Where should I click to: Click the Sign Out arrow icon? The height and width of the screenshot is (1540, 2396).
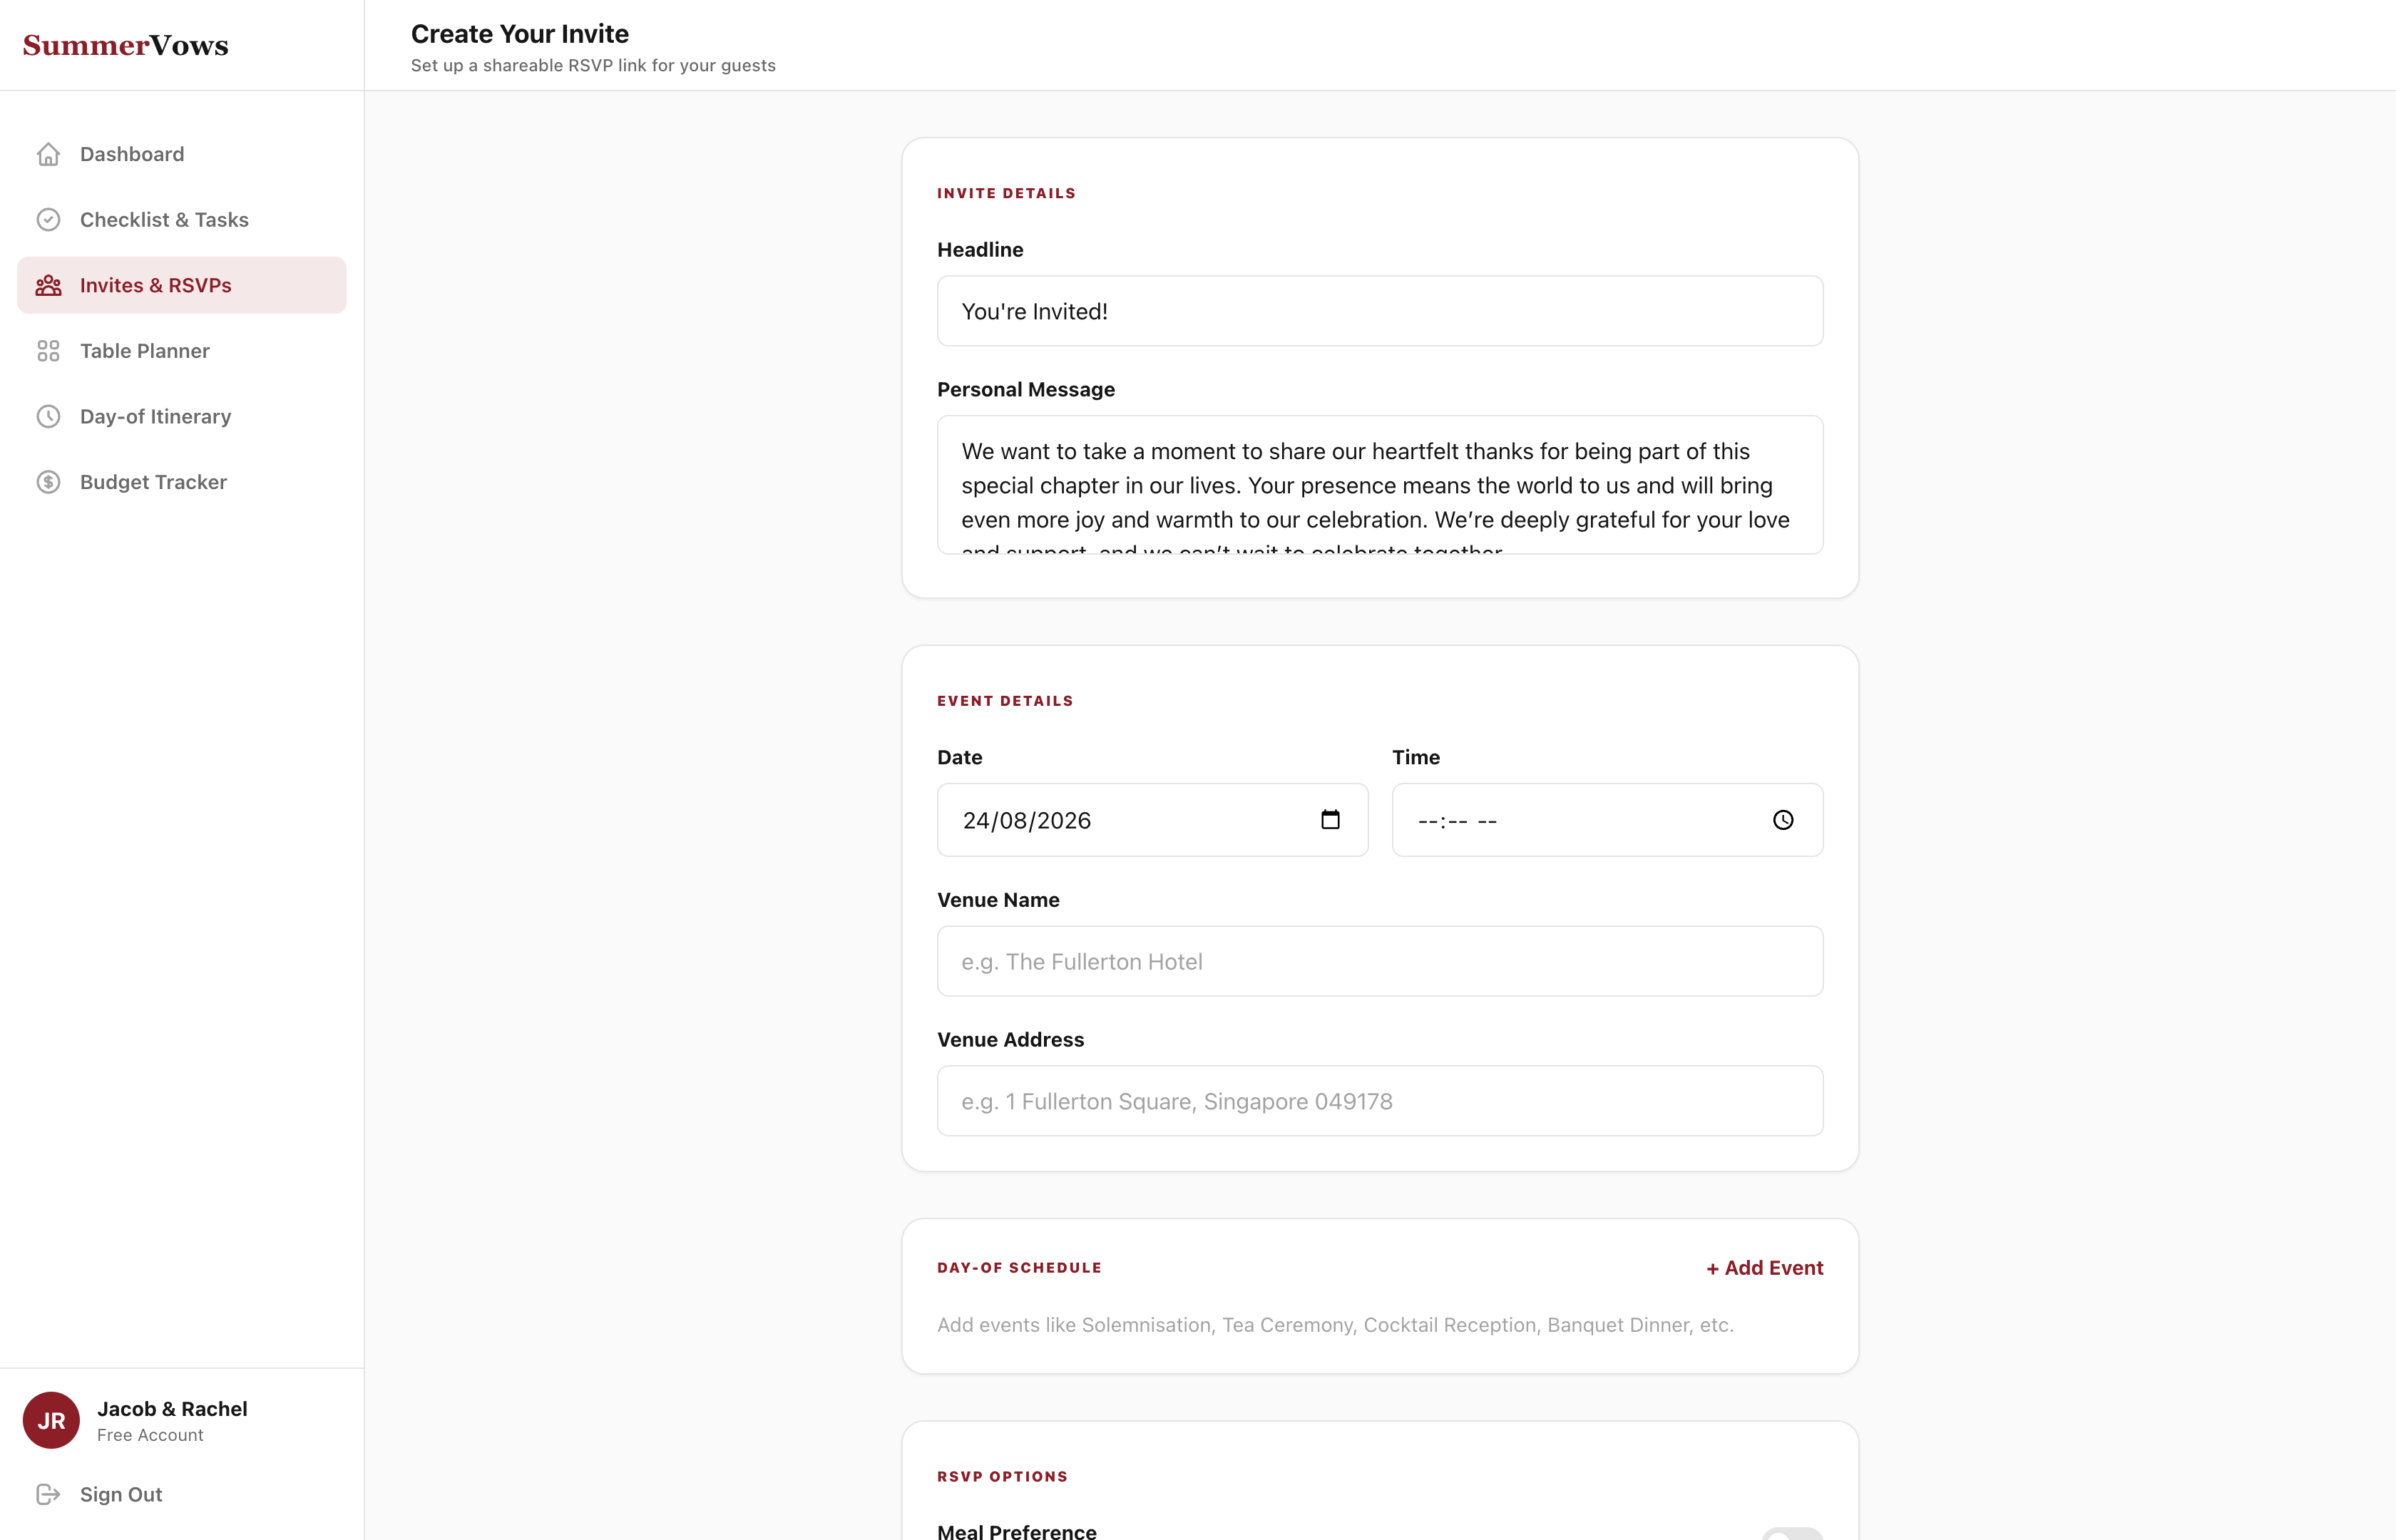[x=48, y=1494]
